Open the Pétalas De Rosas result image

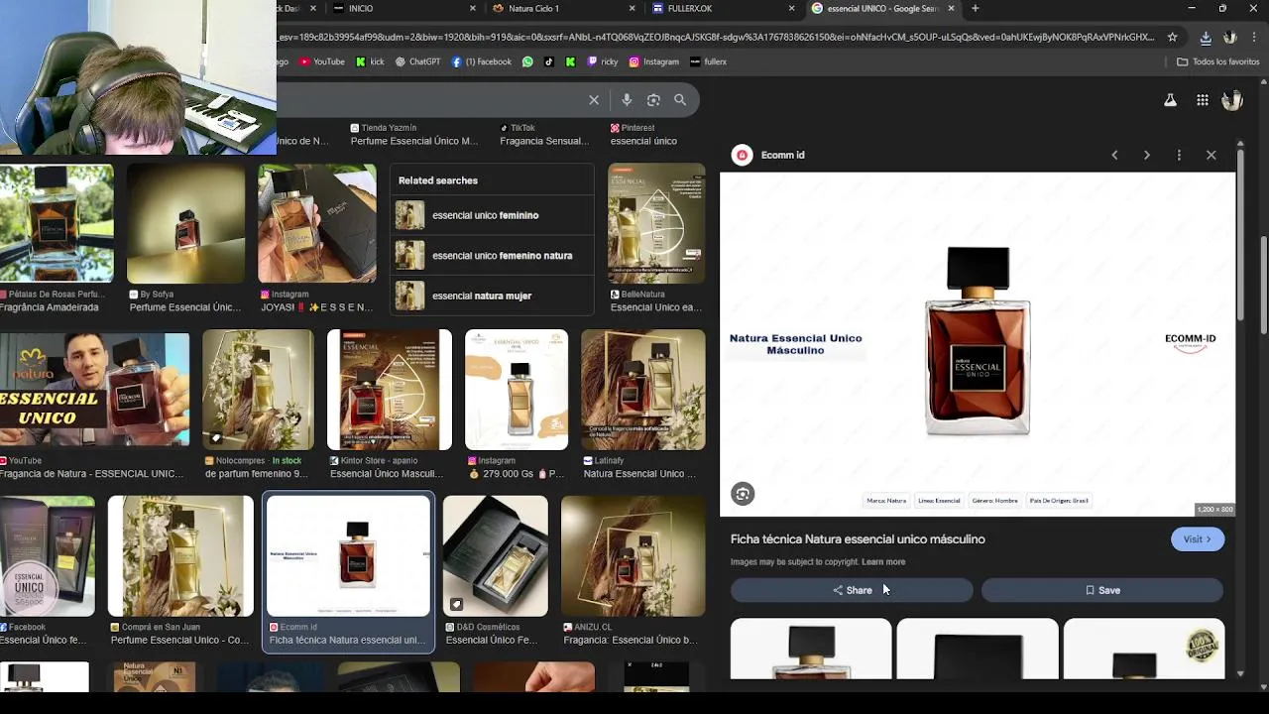click(x=57, y=224)
